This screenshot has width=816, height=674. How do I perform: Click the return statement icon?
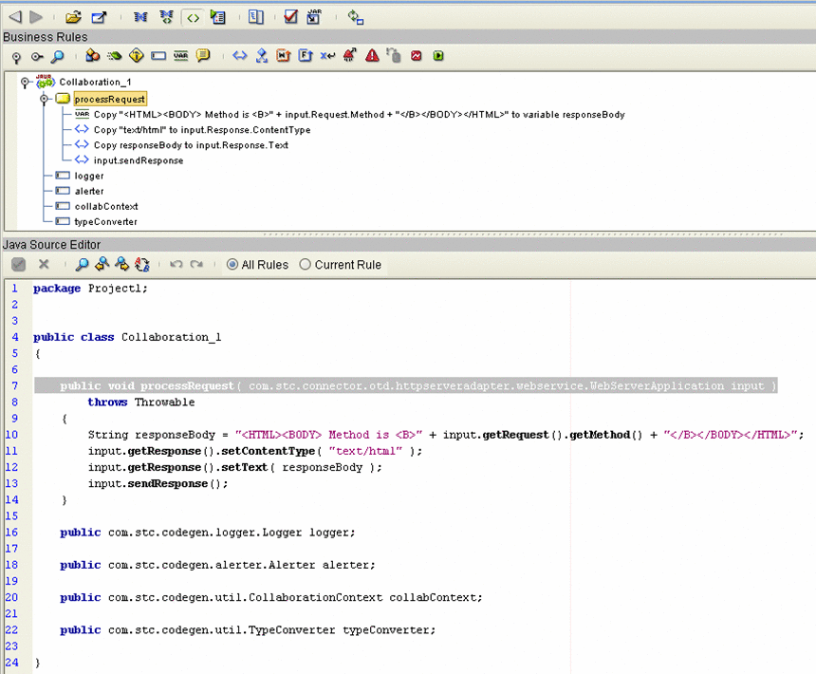tap(327, 56)
